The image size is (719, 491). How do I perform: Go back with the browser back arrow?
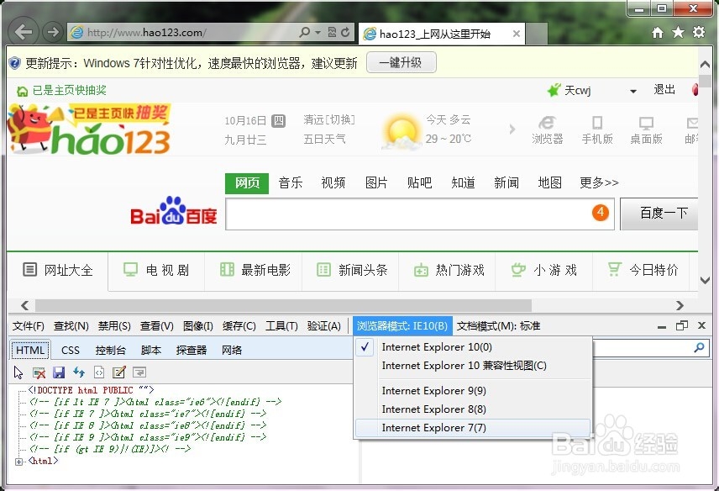pyautogui.click(x=23, y=32)
